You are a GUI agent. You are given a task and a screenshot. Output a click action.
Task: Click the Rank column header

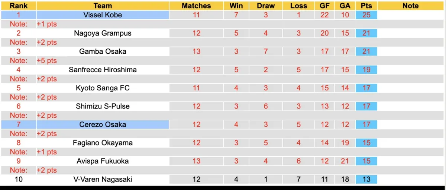(x=18, y=6)
